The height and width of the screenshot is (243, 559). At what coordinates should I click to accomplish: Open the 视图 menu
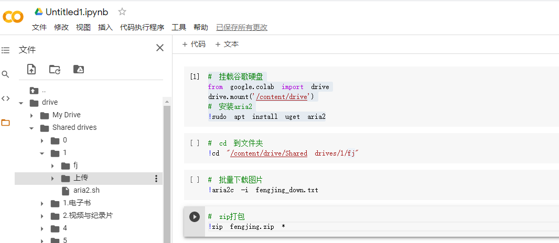click(x=83, y=27)
